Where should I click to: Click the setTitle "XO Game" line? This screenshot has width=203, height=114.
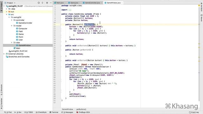coord(79,71)
